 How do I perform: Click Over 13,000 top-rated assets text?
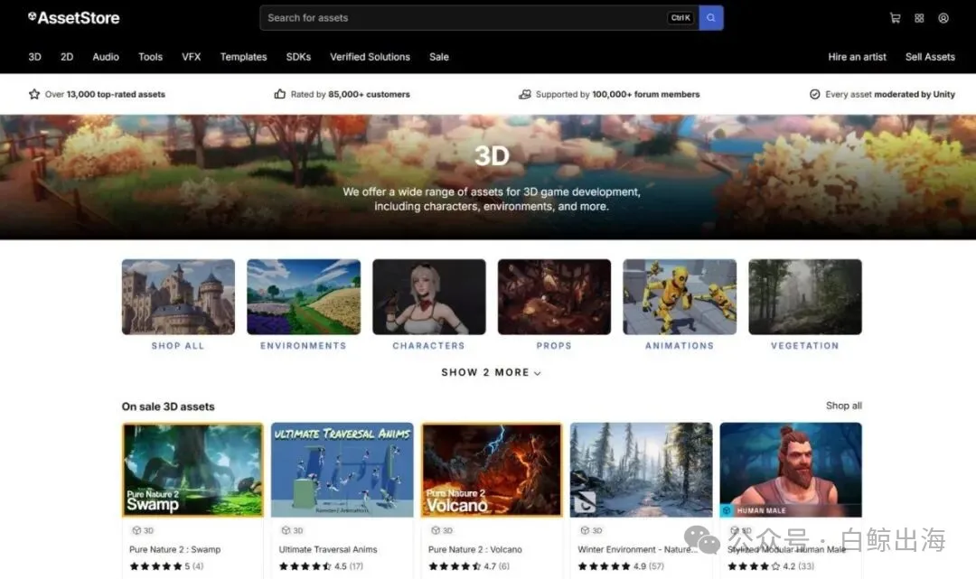tap(105, 95)
